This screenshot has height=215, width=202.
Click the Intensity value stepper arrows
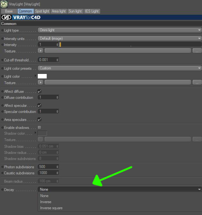(57, 44)
